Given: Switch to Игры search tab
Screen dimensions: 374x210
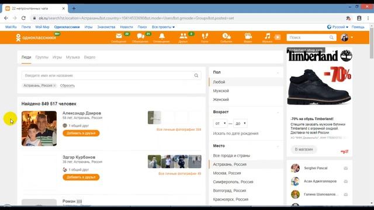Looking at the screenshot, I should point(57,57).
